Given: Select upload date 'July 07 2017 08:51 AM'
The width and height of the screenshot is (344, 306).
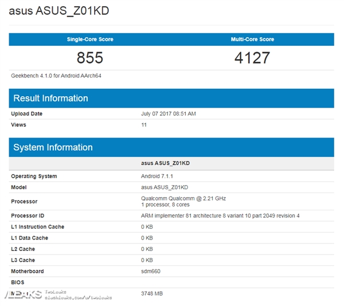Looking at the screenshot, I should coord(168,114).
